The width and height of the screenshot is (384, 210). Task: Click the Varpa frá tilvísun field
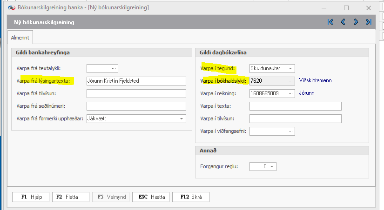(136, 93)
